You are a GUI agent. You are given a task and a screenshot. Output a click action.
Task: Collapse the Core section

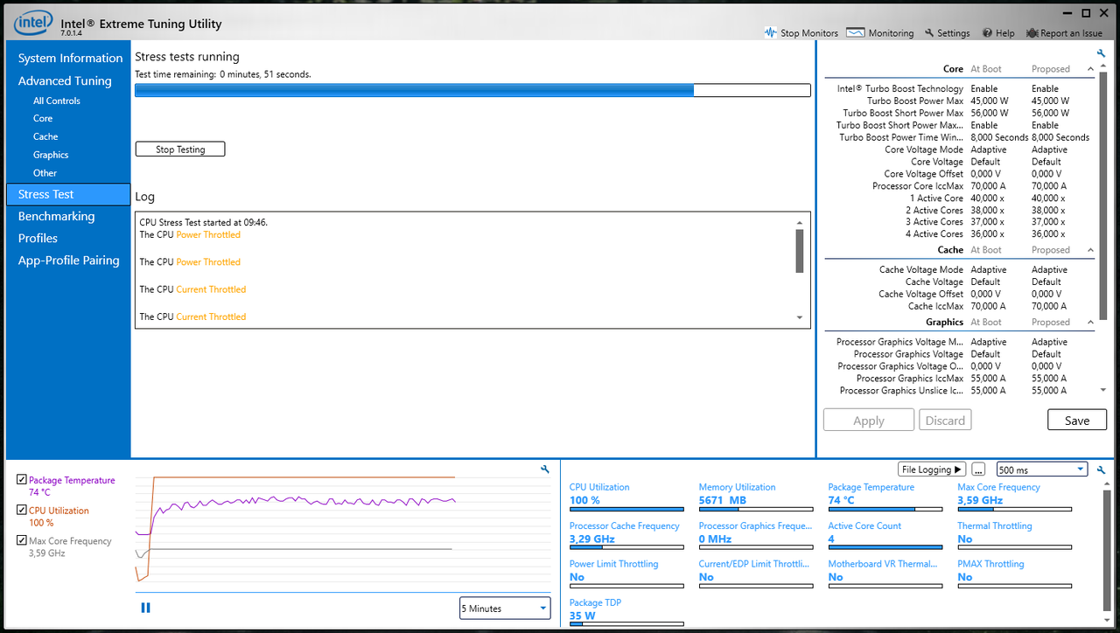1090,69
